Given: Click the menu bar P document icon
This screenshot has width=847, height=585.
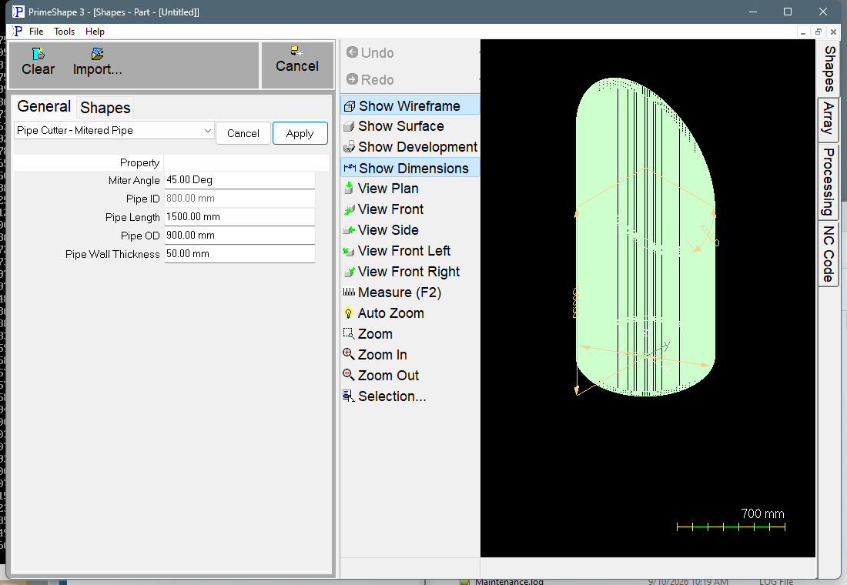Looking at the screenshot, I should click(17, 32).
